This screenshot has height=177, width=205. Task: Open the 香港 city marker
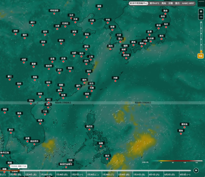click(x=63, y=95)
